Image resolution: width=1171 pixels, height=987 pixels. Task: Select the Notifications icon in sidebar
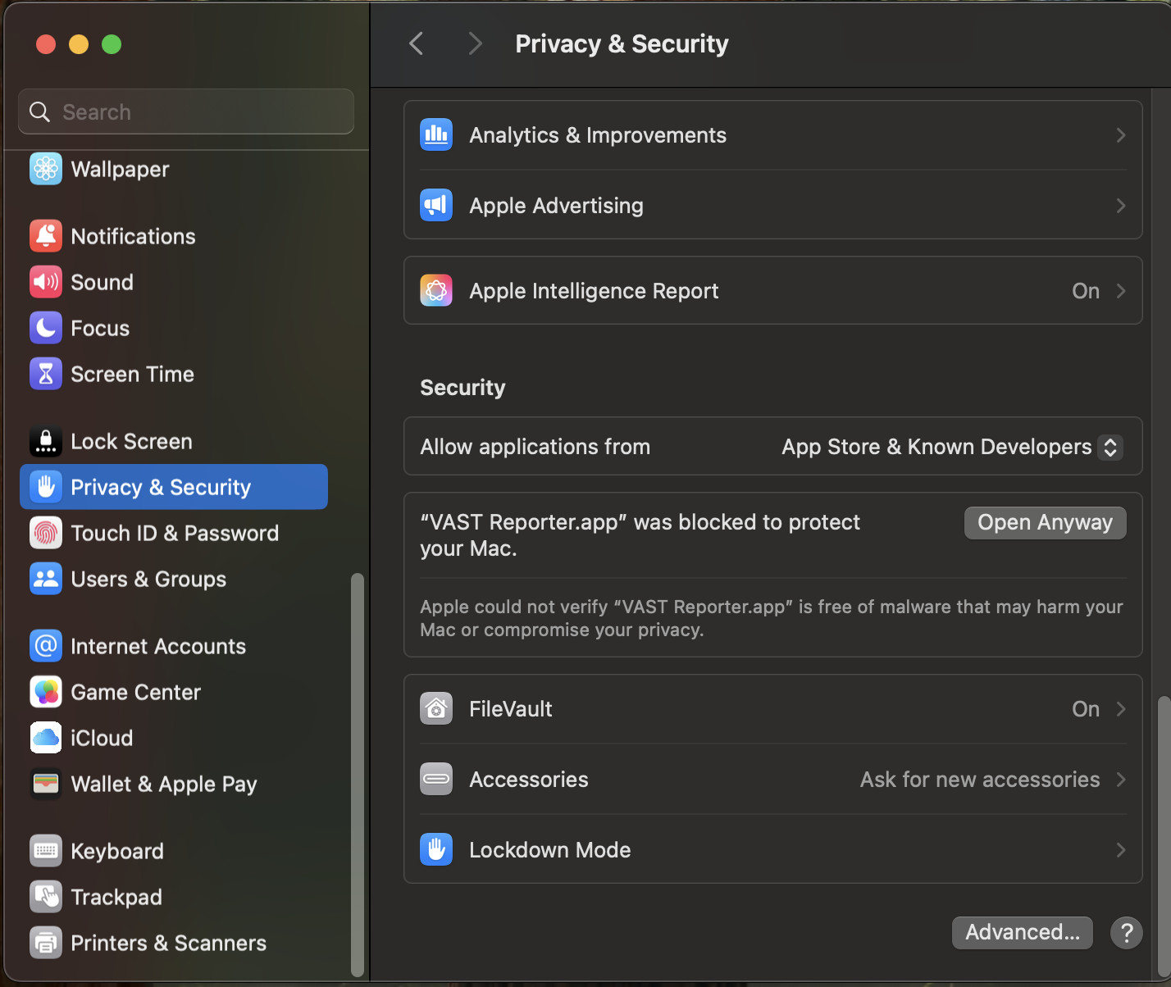[x=45, y=236]
